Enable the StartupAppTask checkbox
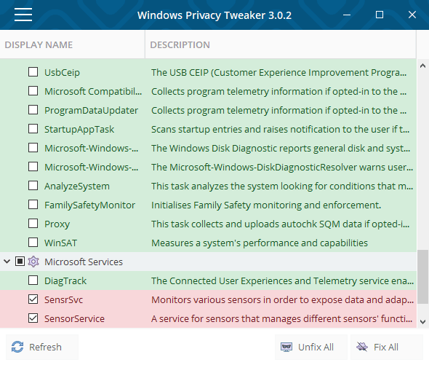This screenshot has width=429, height=365. [x=33, y=129]
